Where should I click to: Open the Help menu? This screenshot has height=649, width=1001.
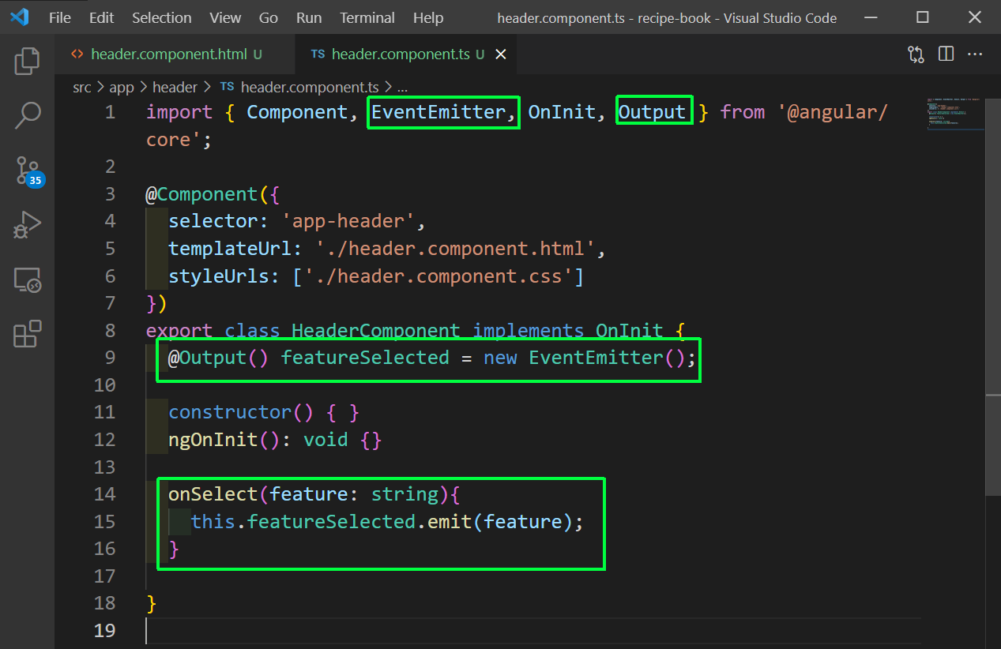click(428, 17)
